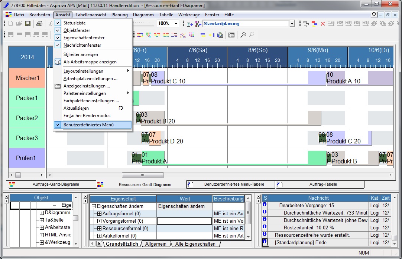Click the Print icon in toolbar
Screen dimensions: 402x259
[x=39, y=24]
